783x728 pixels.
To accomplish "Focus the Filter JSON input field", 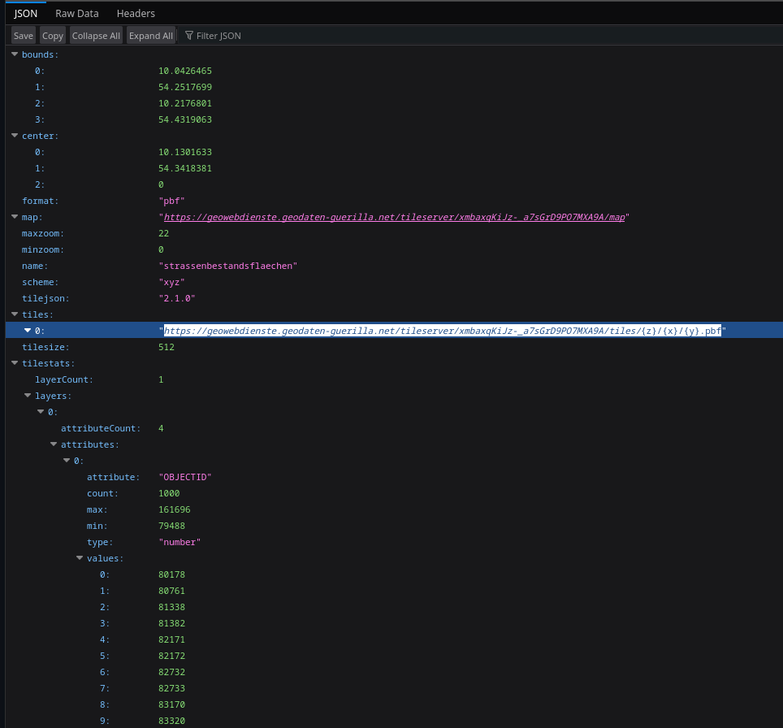I will click(x=219, y=36).
